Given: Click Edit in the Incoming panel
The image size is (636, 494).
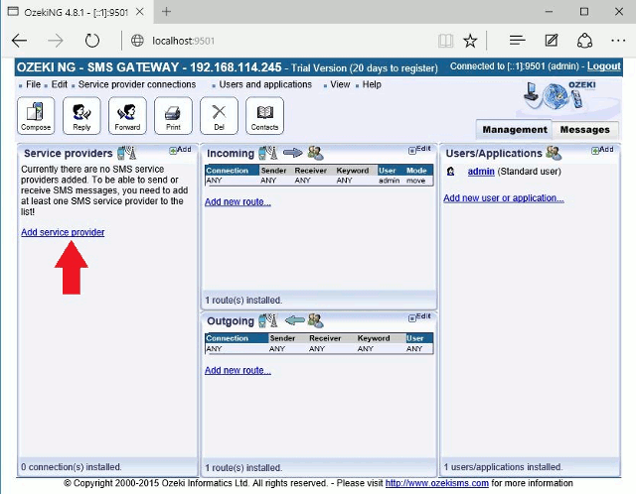Looking at the screenshot, I should point(420,149).
